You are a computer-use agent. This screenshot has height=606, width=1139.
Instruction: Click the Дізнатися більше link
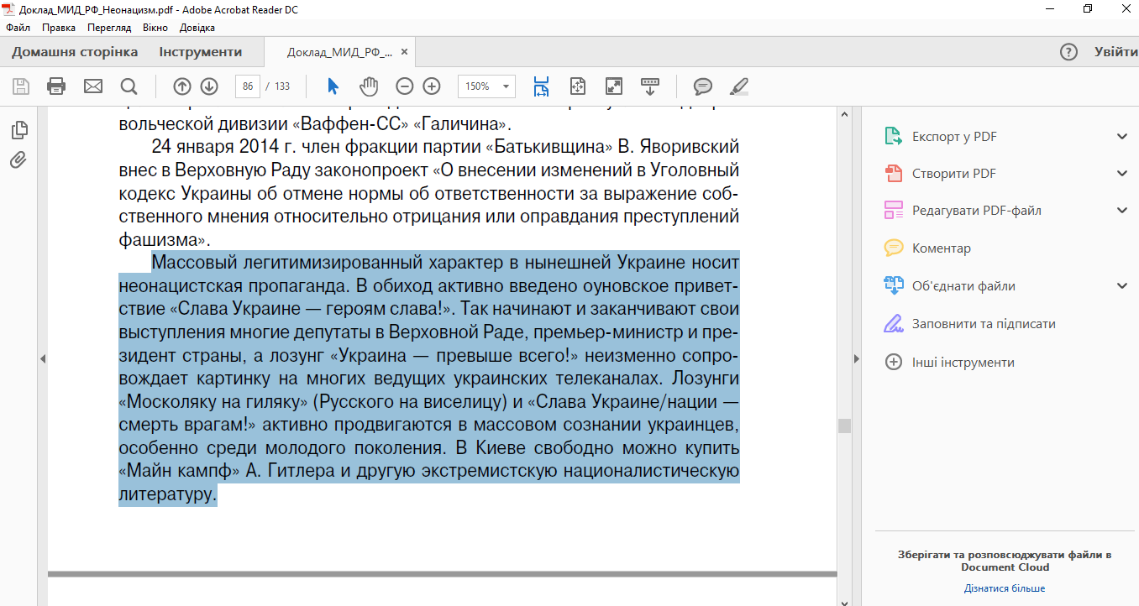pos(1005,588)
